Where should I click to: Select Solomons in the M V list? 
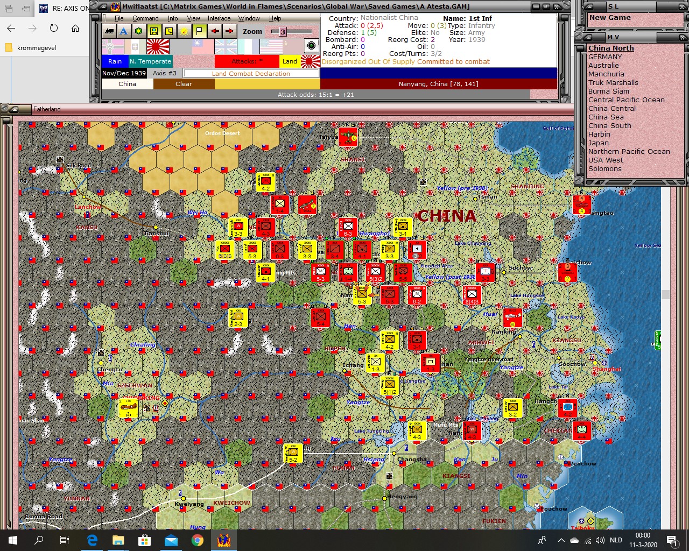tap(605, 168)
